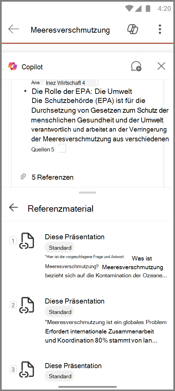This screenshot has width=175, height=391.
Task: Select reference number badge 2
Action: pyautogui.click(x=13, y=305)
